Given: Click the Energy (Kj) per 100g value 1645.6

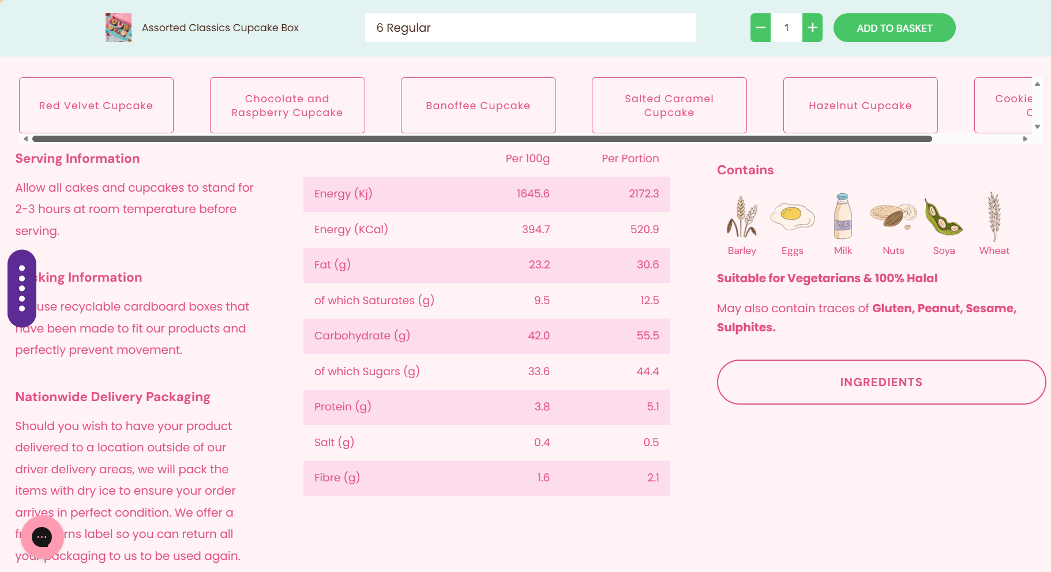Looking at the screenshot, I should coord(533,194).
